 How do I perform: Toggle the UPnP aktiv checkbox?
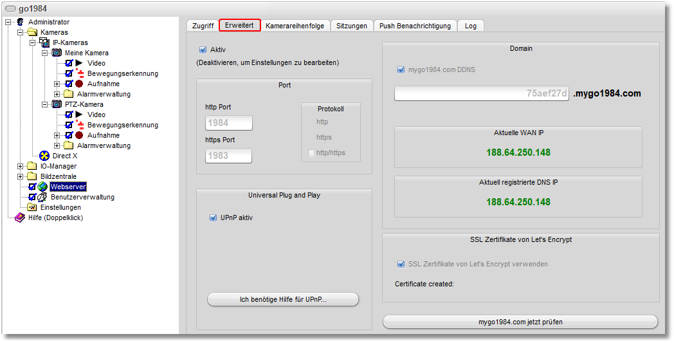coord(213,218)
